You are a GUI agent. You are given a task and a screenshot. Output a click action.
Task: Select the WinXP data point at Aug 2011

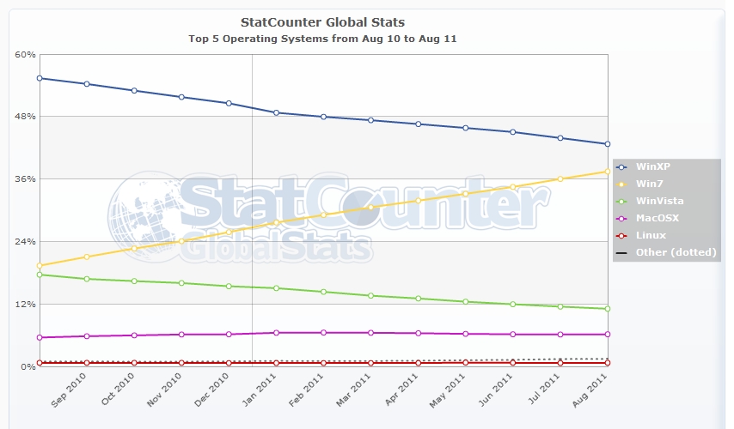[x=607, y=144]
